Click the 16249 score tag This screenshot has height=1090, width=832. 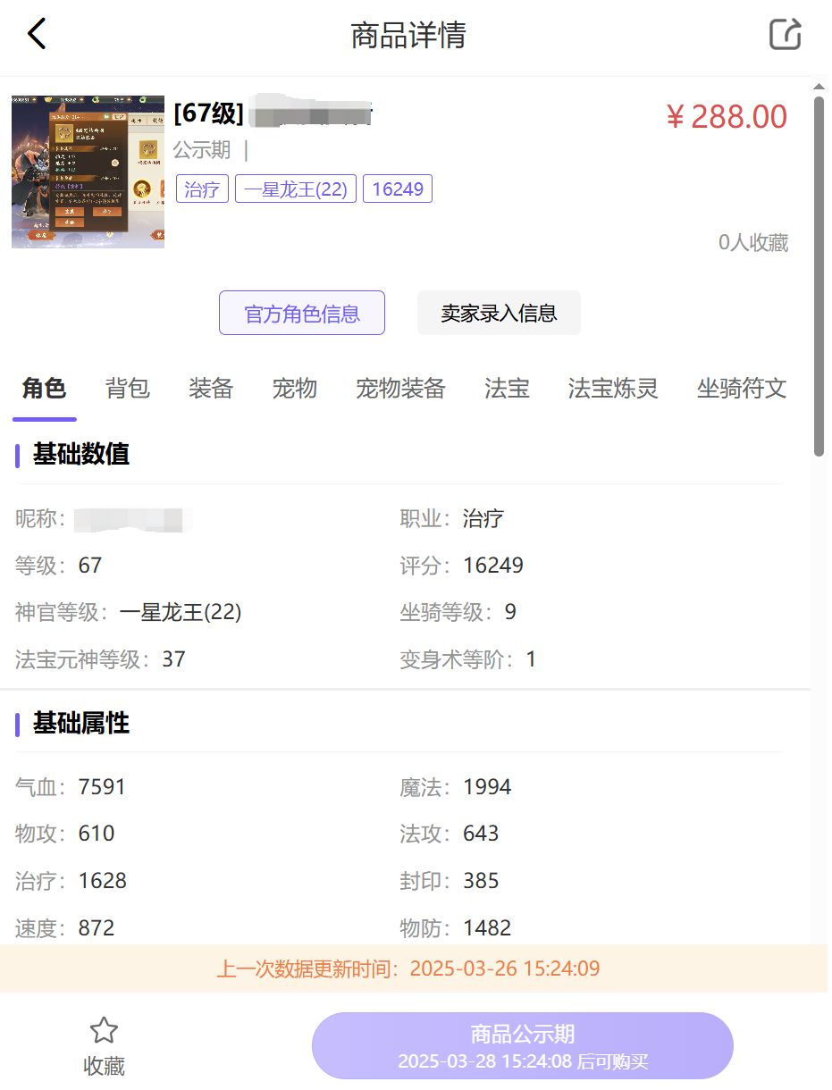coord(398,189)
